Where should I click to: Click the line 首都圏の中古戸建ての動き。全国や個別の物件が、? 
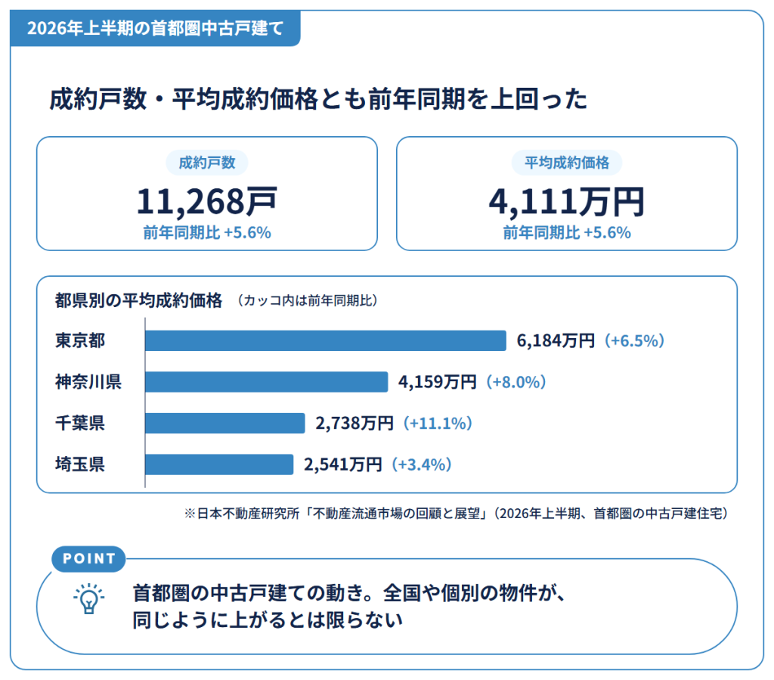coord(348,592)
